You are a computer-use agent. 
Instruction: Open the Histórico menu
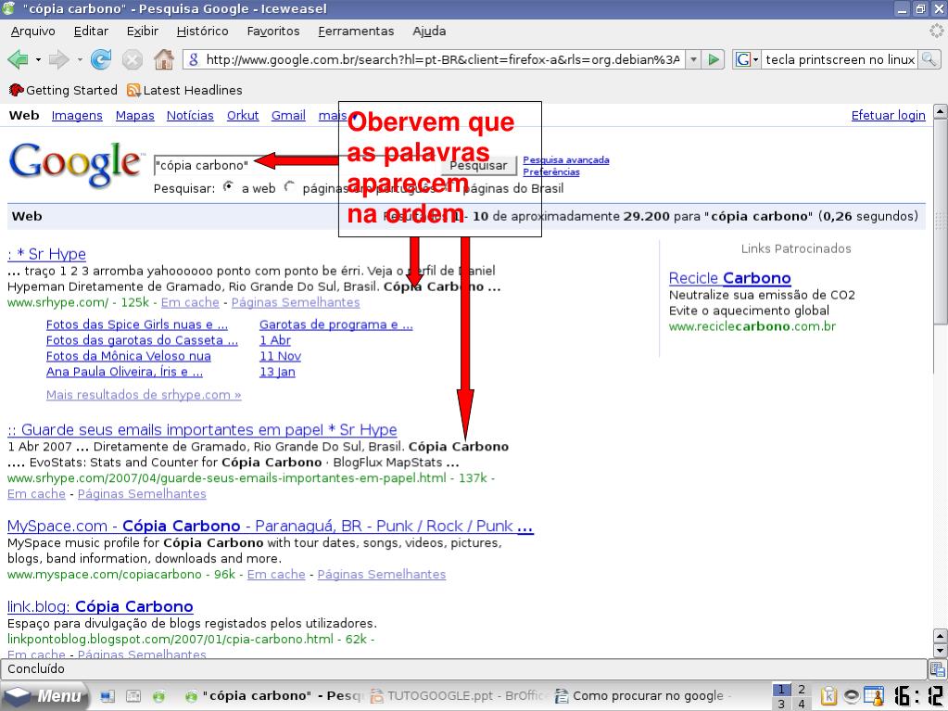(203, 31)
